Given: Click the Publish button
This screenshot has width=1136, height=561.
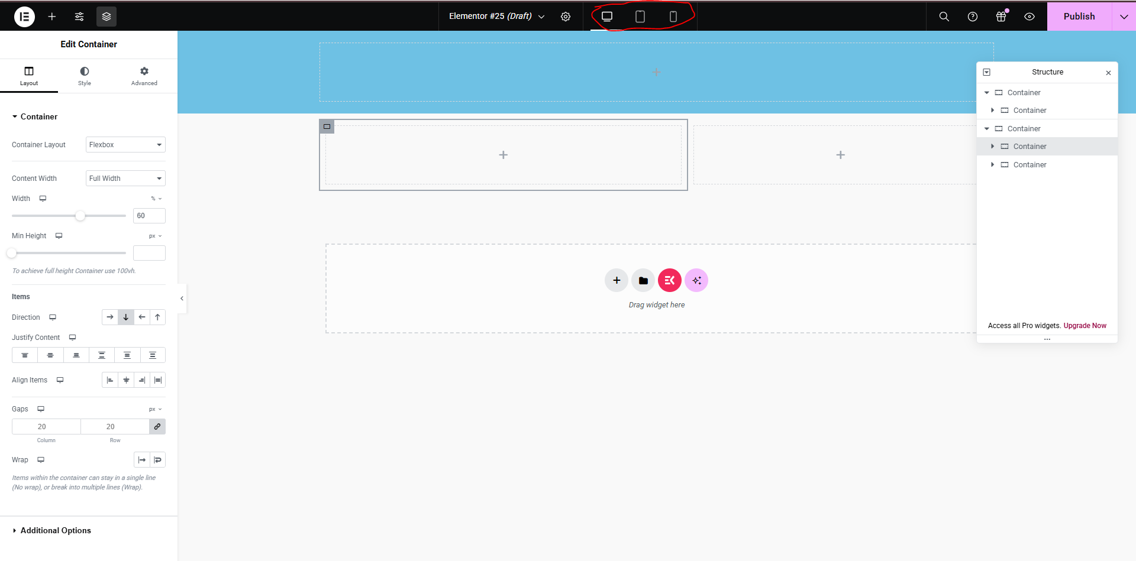Looking at the screenshot, I should [x=1079, y=17].
